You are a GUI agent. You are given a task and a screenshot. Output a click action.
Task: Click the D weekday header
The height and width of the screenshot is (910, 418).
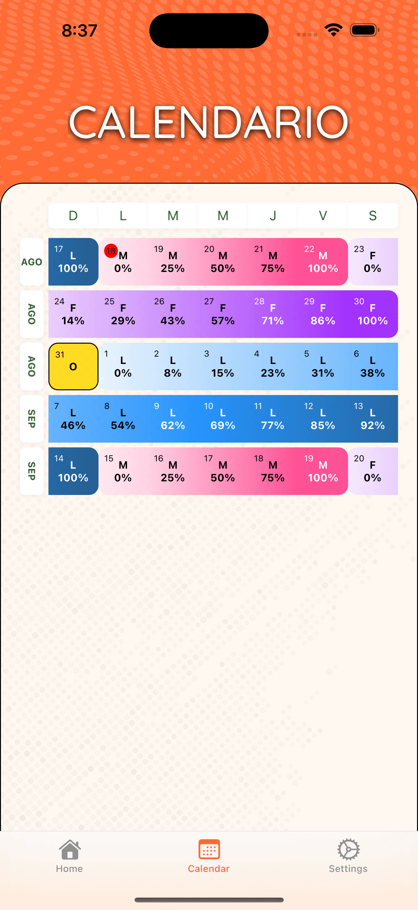click(73, 215)
